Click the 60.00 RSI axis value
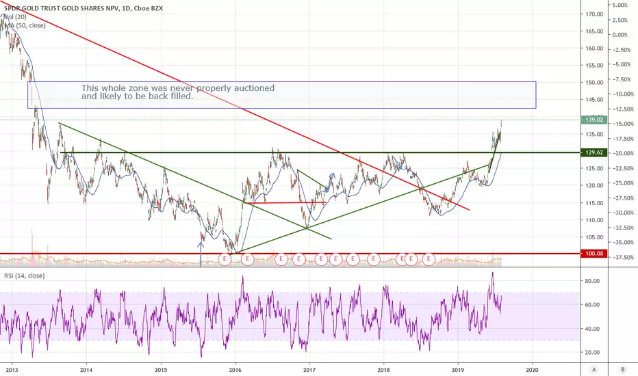 (592, 304)
